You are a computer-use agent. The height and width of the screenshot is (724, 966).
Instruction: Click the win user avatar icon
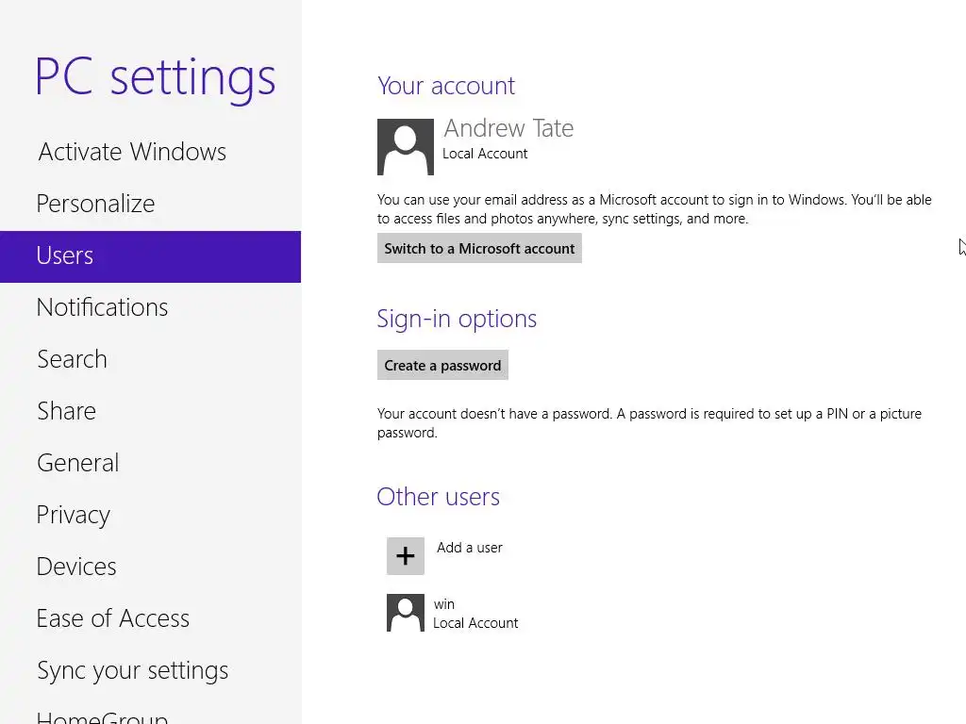(405, 613)
